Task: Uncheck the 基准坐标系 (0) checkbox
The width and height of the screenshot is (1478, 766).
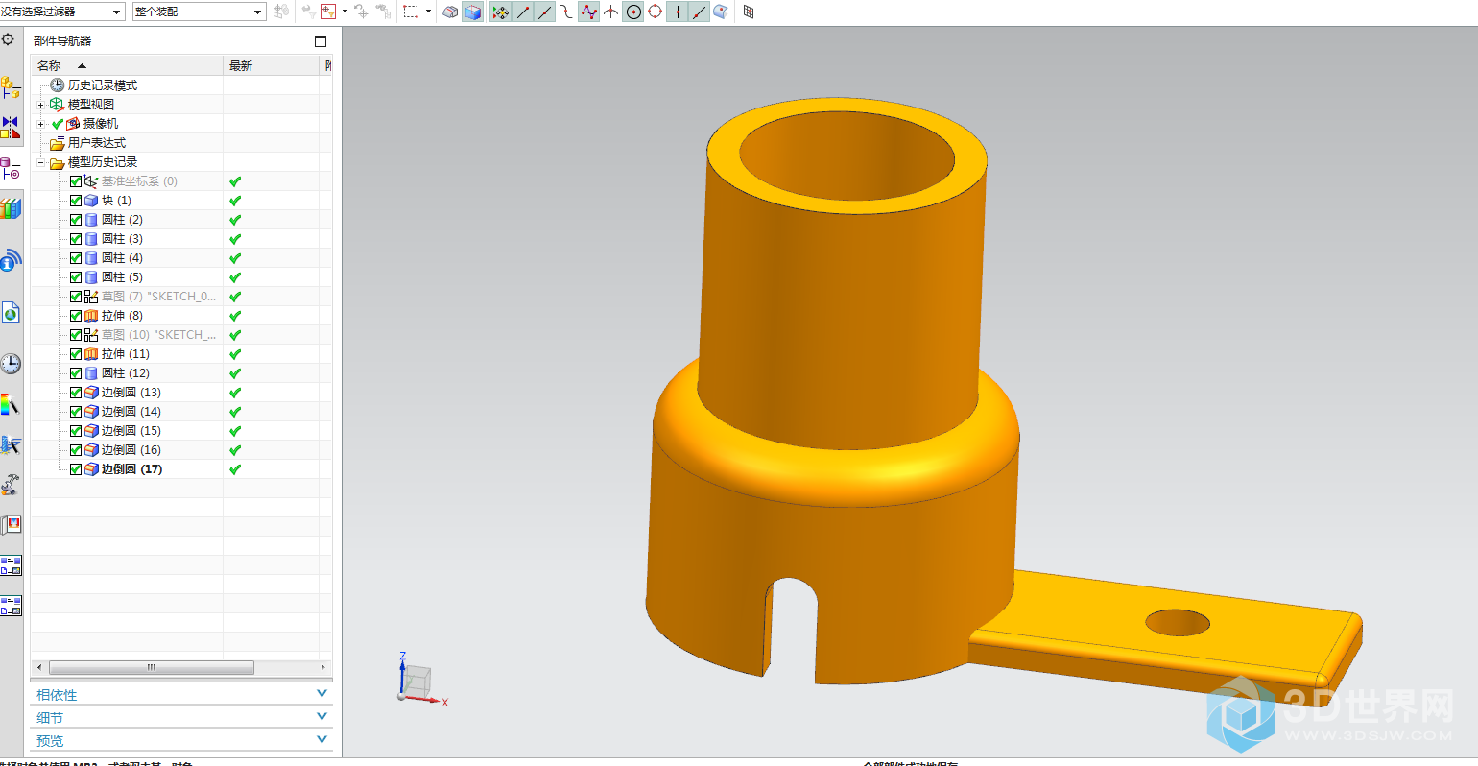Action: pyautogui.click(x=76, y=181)
